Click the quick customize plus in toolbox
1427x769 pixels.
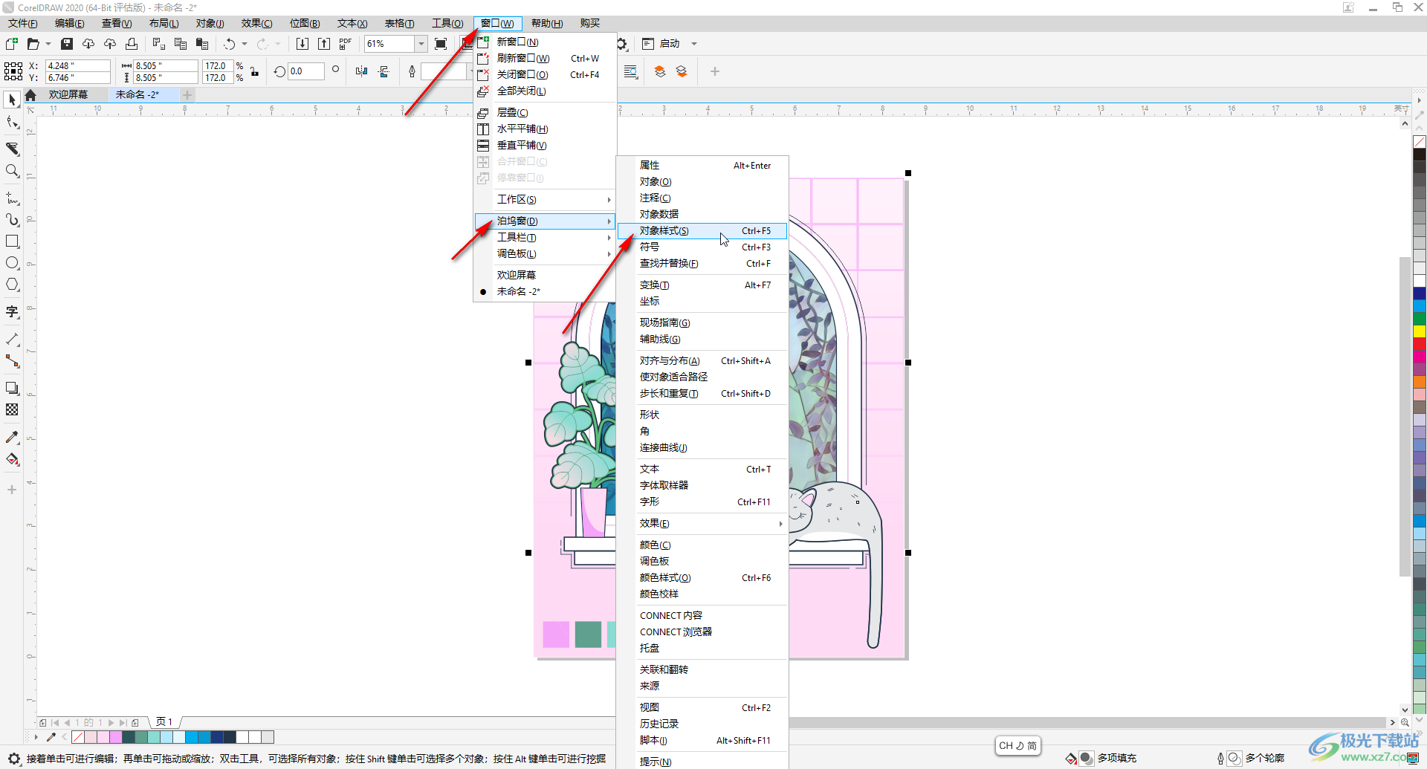click(x=12, y=490)
